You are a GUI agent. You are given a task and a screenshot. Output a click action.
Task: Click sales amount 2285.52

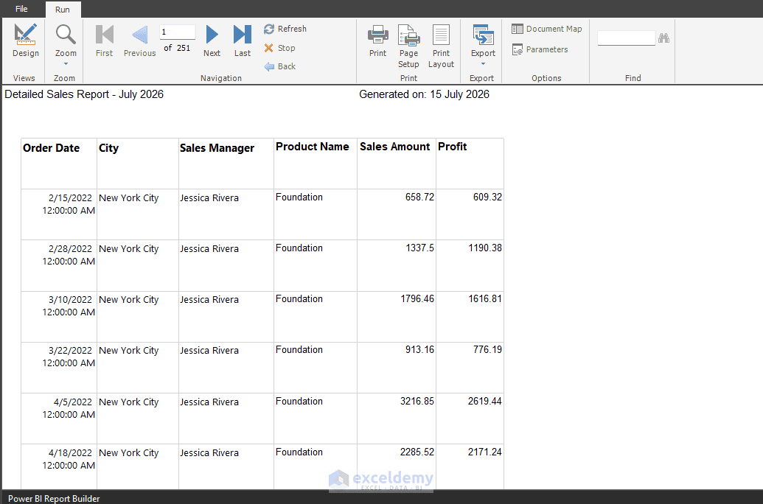pos(417,452)
